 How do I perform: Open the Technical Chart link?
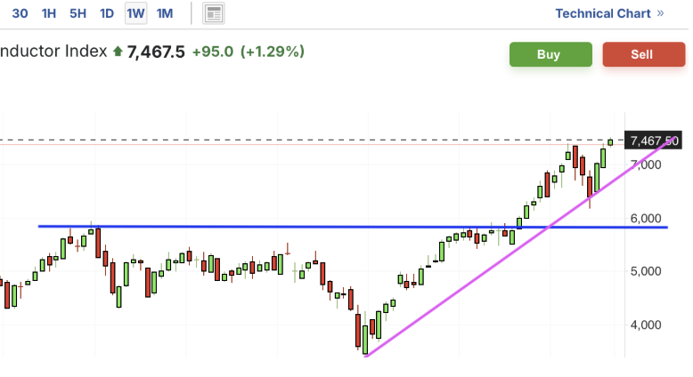tap(602, 13)
